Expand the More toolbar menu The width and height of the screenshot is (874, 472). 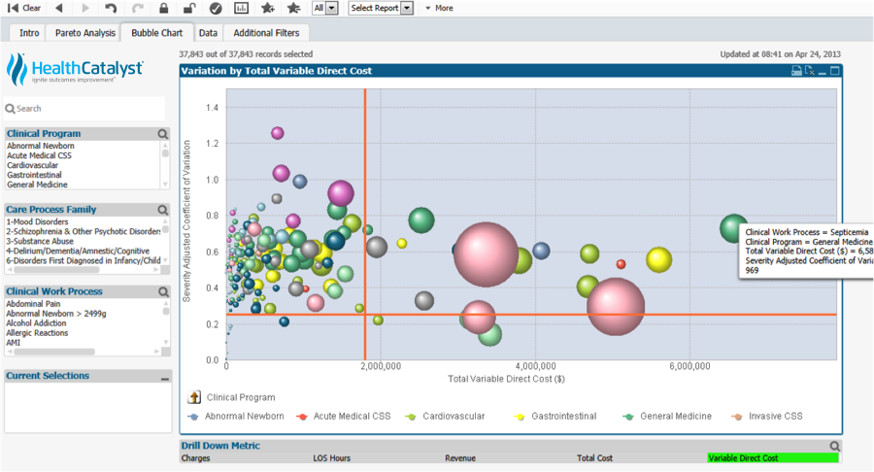point(439,8)
